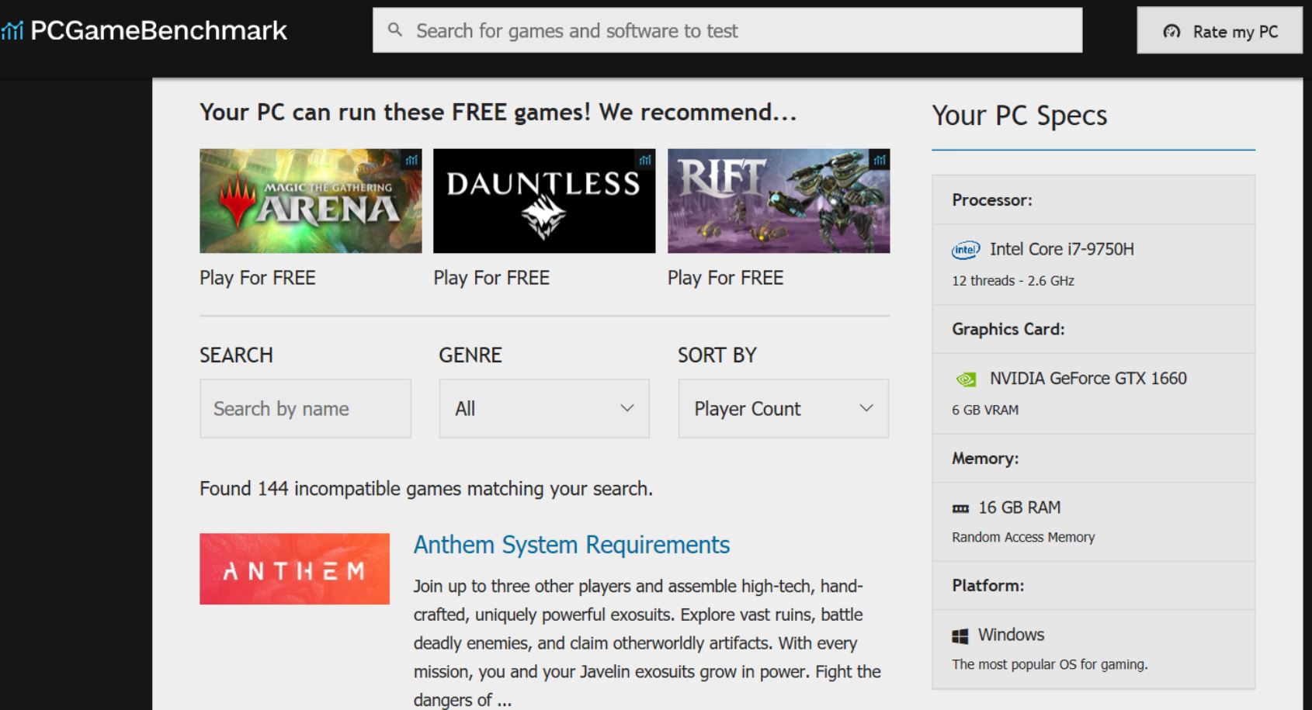Click the 'Found 144 incompatible games' text
The width and height of the screenshot is (1312, 710).
click(426, 489)
